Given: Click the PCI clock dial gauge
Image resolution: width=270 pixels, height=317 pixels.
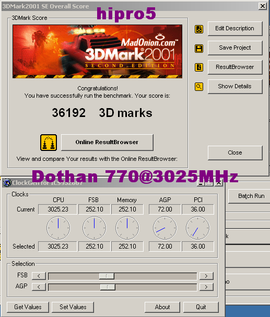Looking at the screenshot, I should [198, 228].
